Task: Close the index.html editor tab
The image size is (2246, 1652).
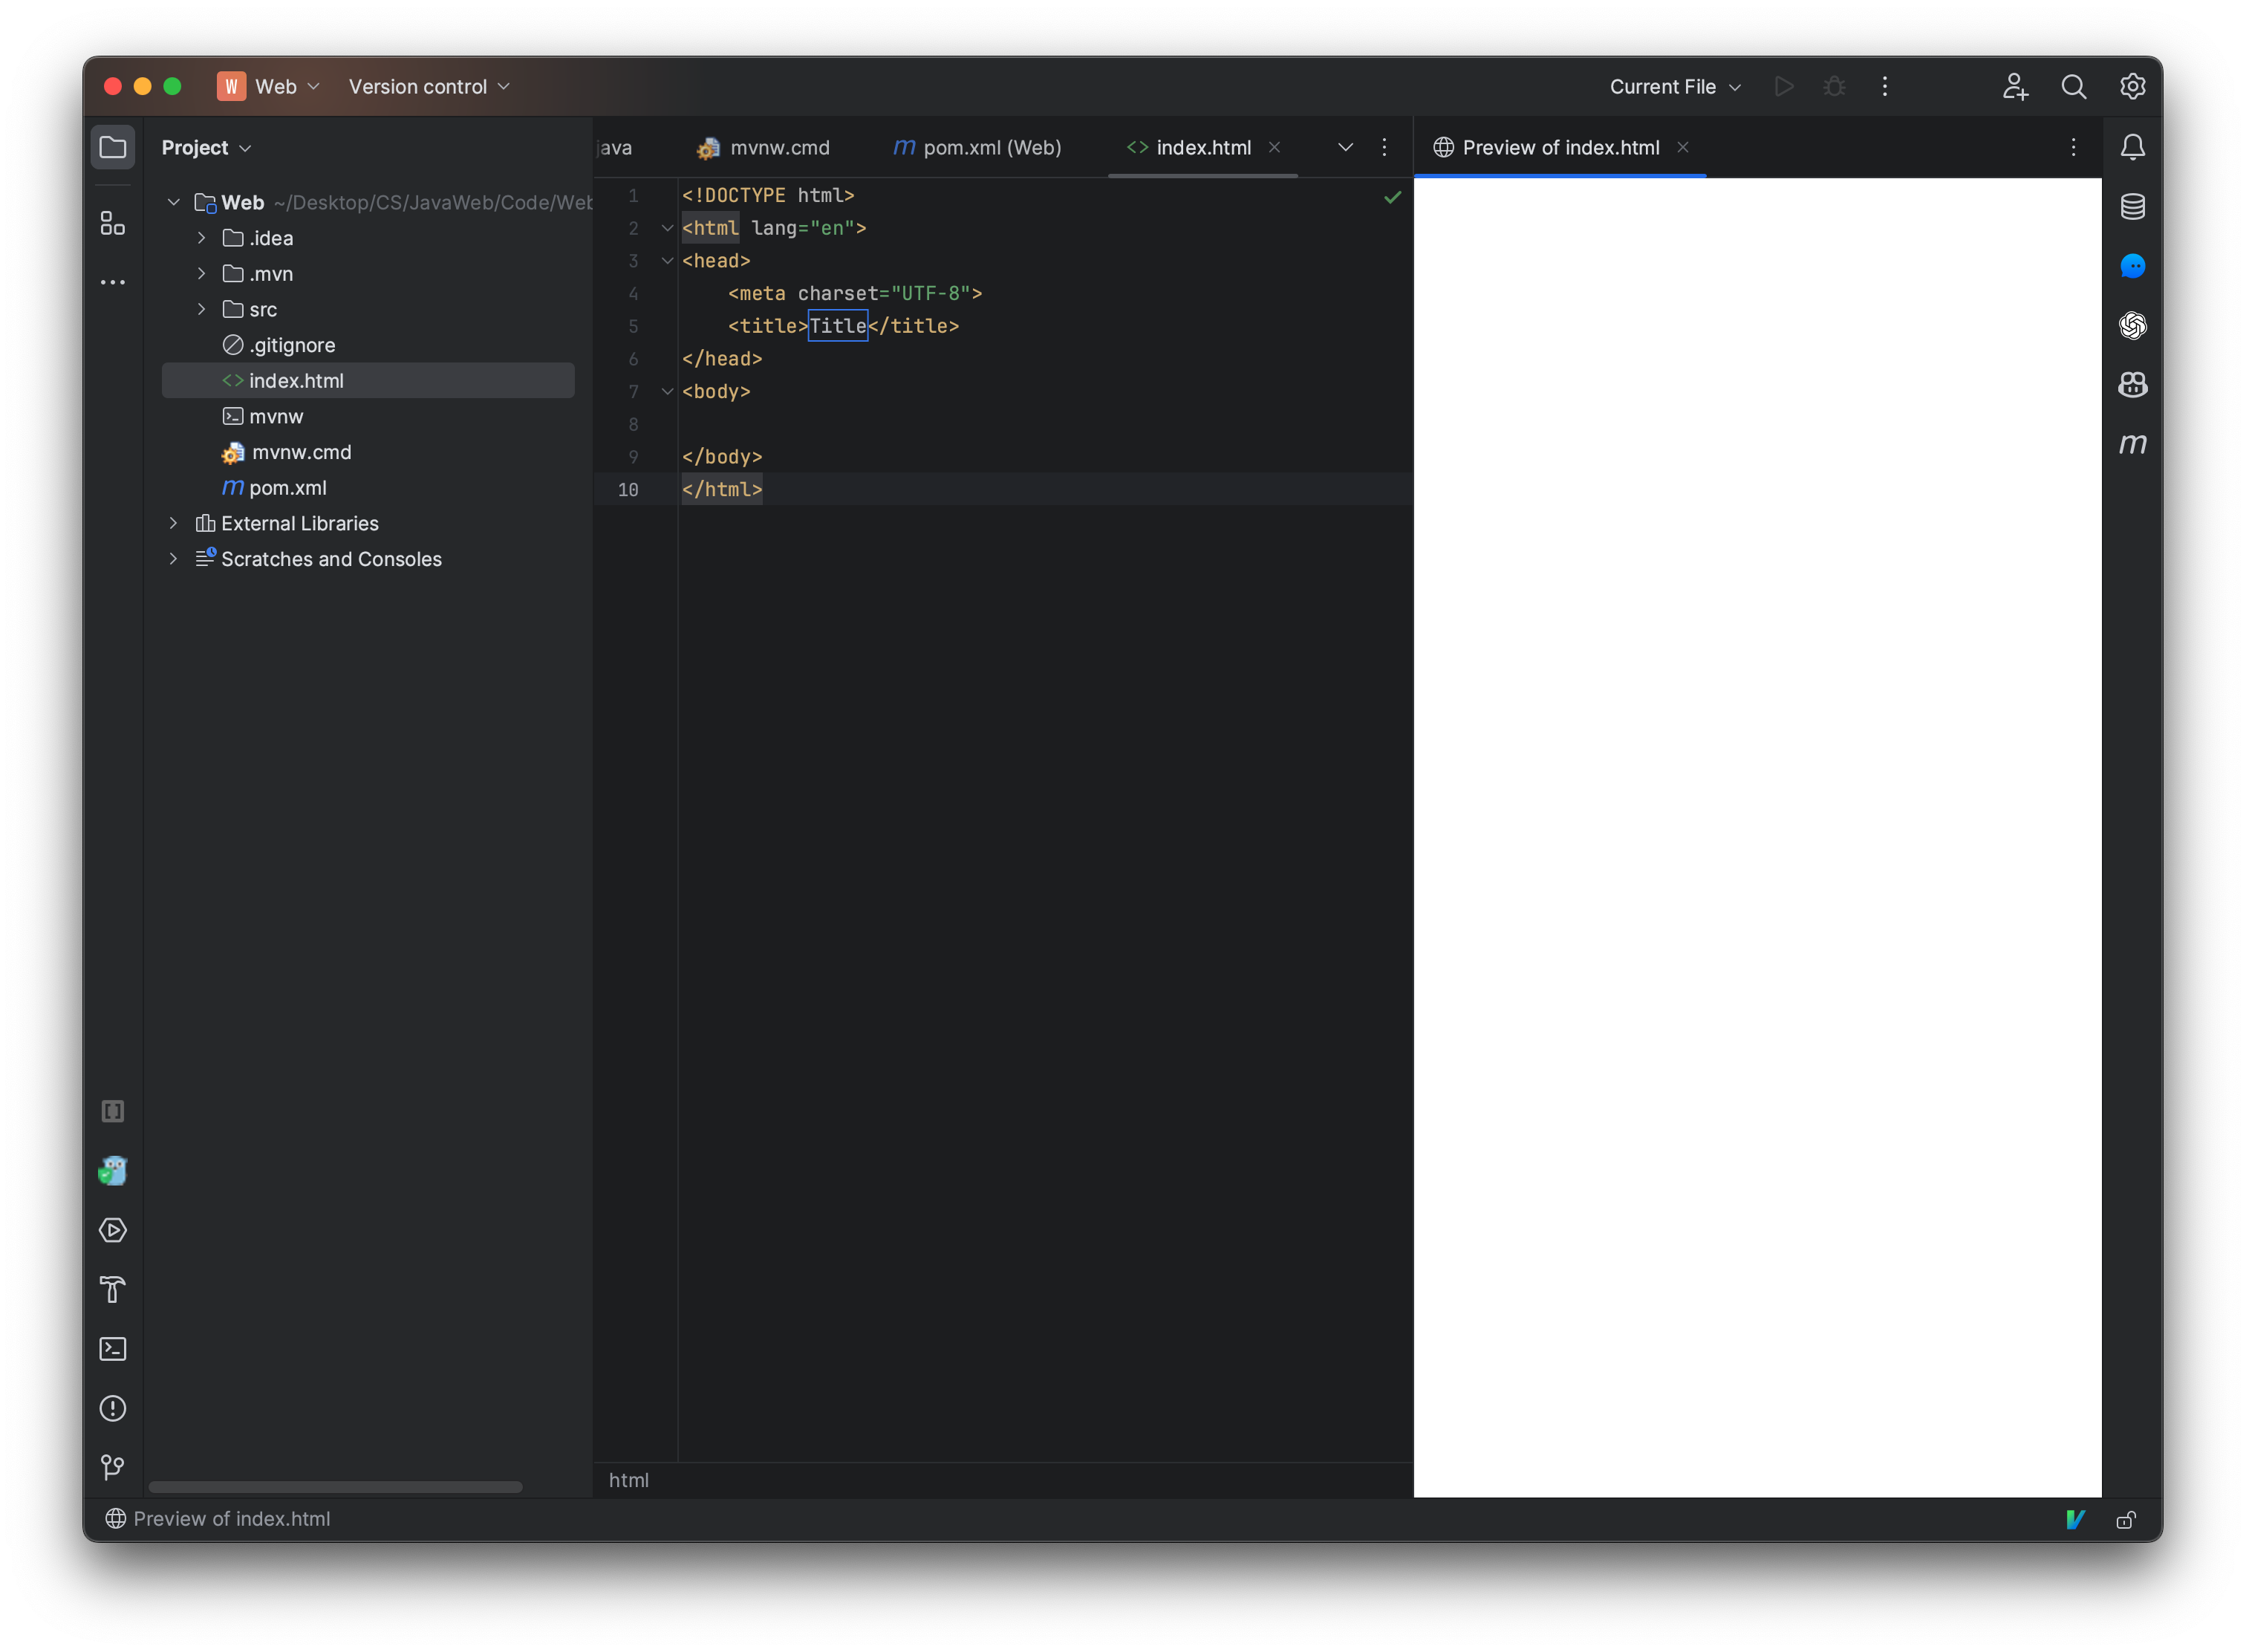Action: 1275,148
